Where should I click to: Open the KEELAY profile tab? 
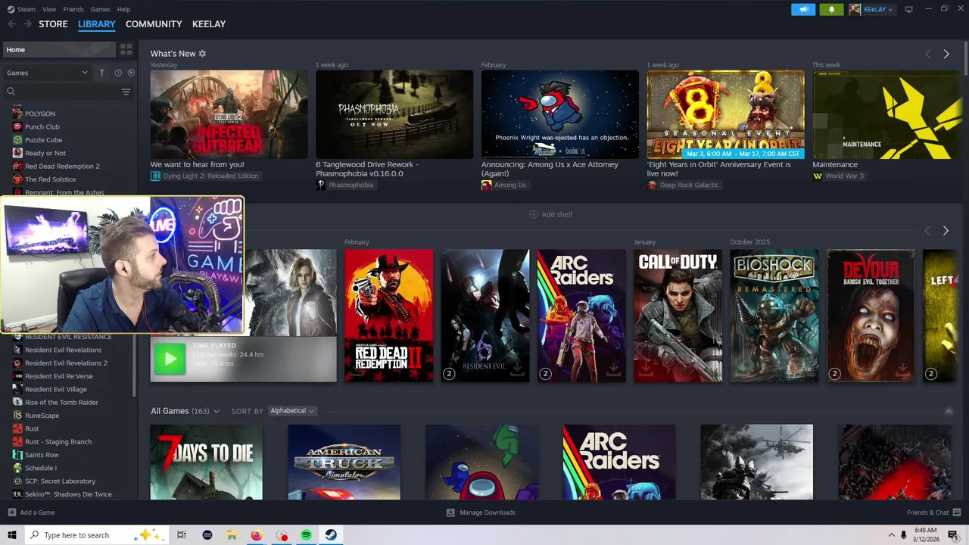coord(209,24)
